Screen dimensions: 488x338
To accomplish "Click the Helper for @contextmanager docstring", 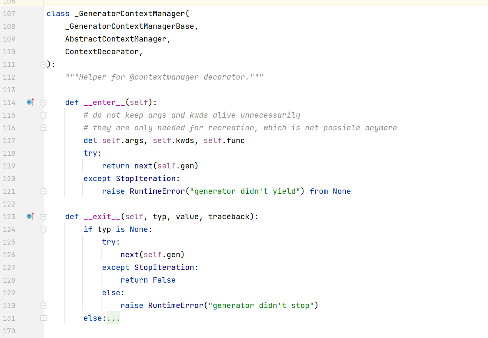I will (x=164, y=77).
